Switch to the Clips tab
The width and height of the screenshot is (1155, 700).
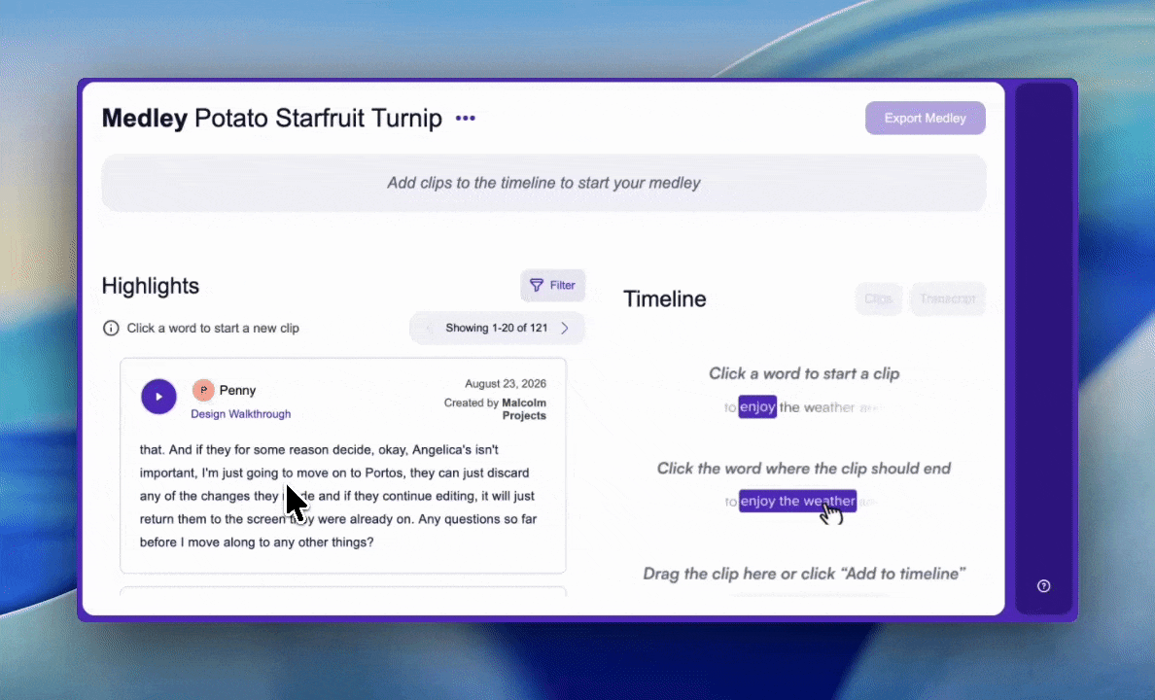(878, 298)
